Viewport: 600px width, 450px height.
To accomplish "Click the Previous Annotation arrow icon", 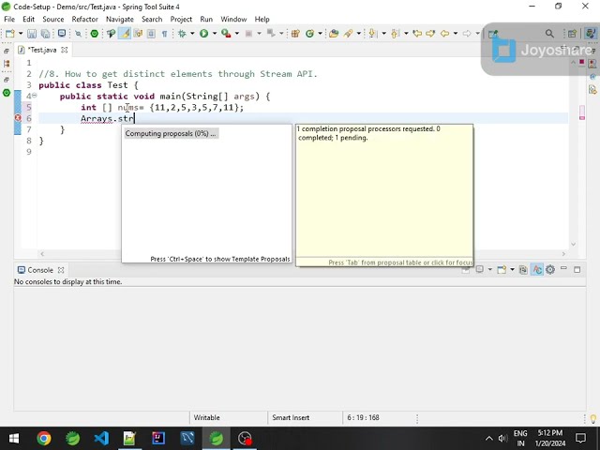I will 395,34.
